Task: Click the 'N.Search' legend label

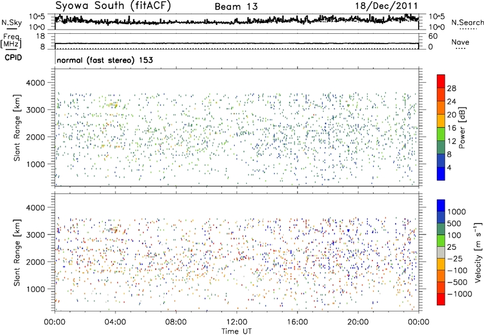Action: coord(467,22)
